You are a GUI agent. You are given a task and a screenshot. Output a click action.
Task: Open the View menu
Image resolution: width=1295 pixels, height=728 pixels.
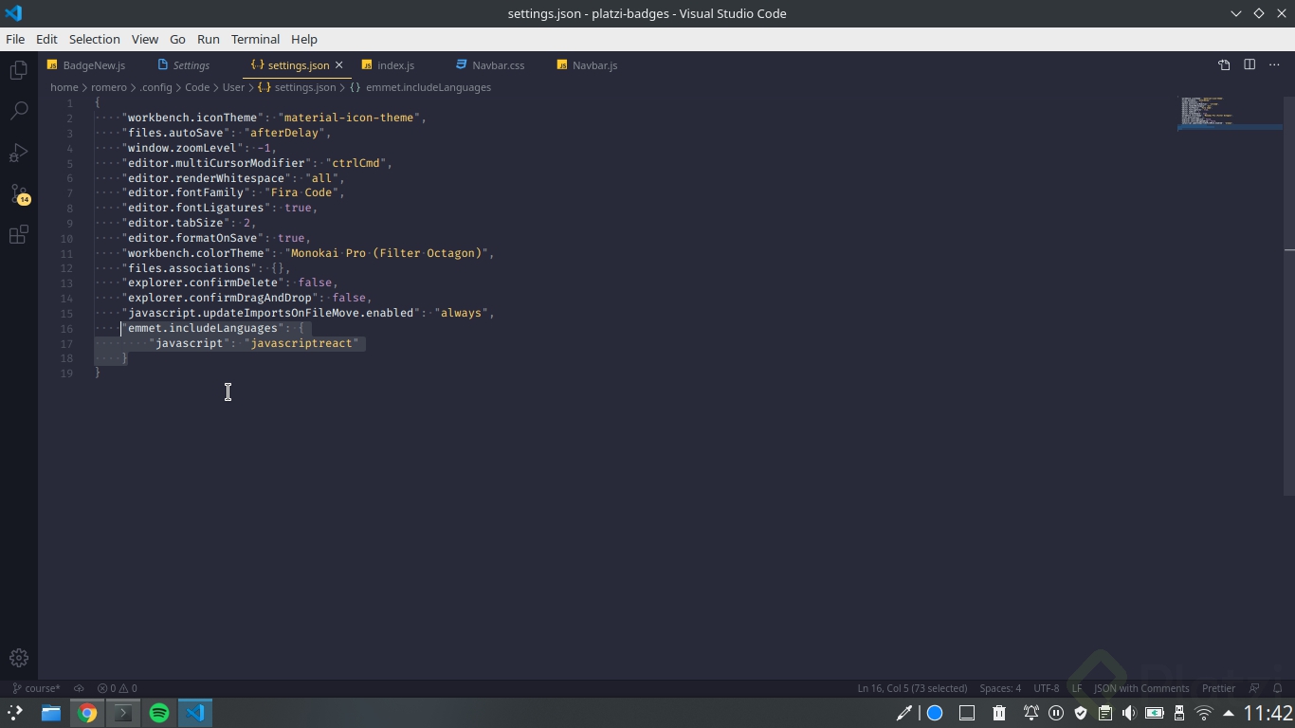[x=145, y=39]
